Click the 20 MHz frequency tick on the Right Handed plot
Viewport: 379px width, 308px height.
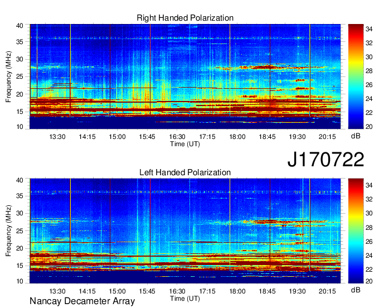(20, 94)
